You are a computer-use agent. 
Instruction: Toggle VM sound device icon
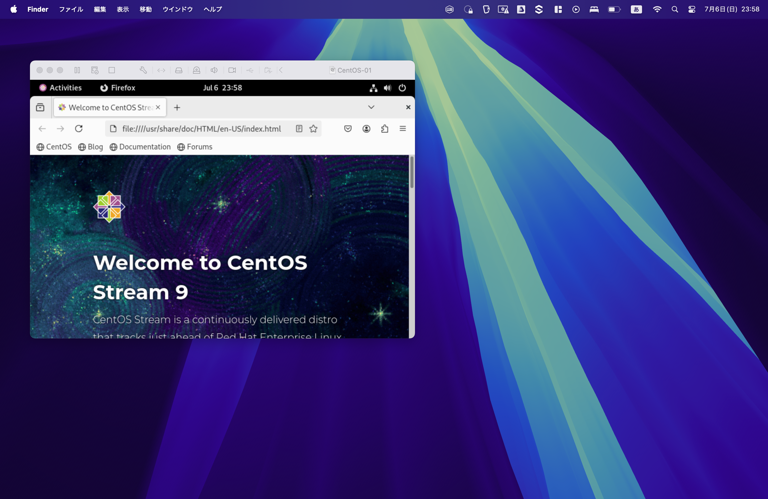pyautogui.click(x=214, y=70)
